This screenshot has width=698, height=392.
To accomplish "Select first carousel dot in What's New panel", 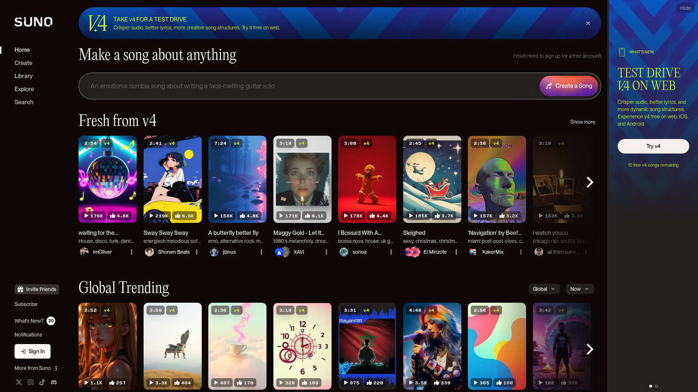I will click(x=651, y=386).
